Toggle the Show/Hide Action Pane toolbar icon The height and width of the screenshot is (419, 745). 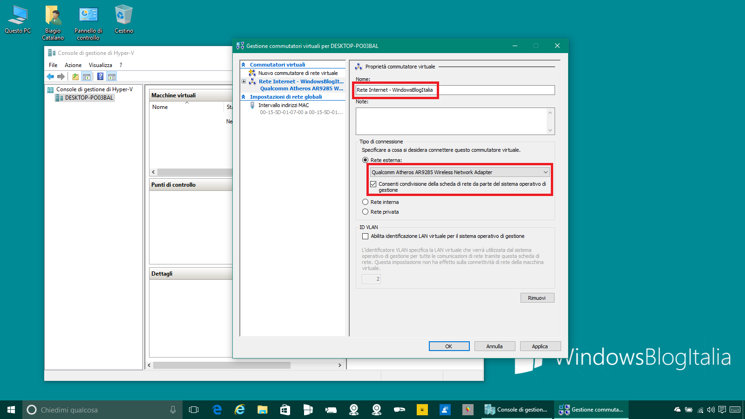tap(112, 77)
